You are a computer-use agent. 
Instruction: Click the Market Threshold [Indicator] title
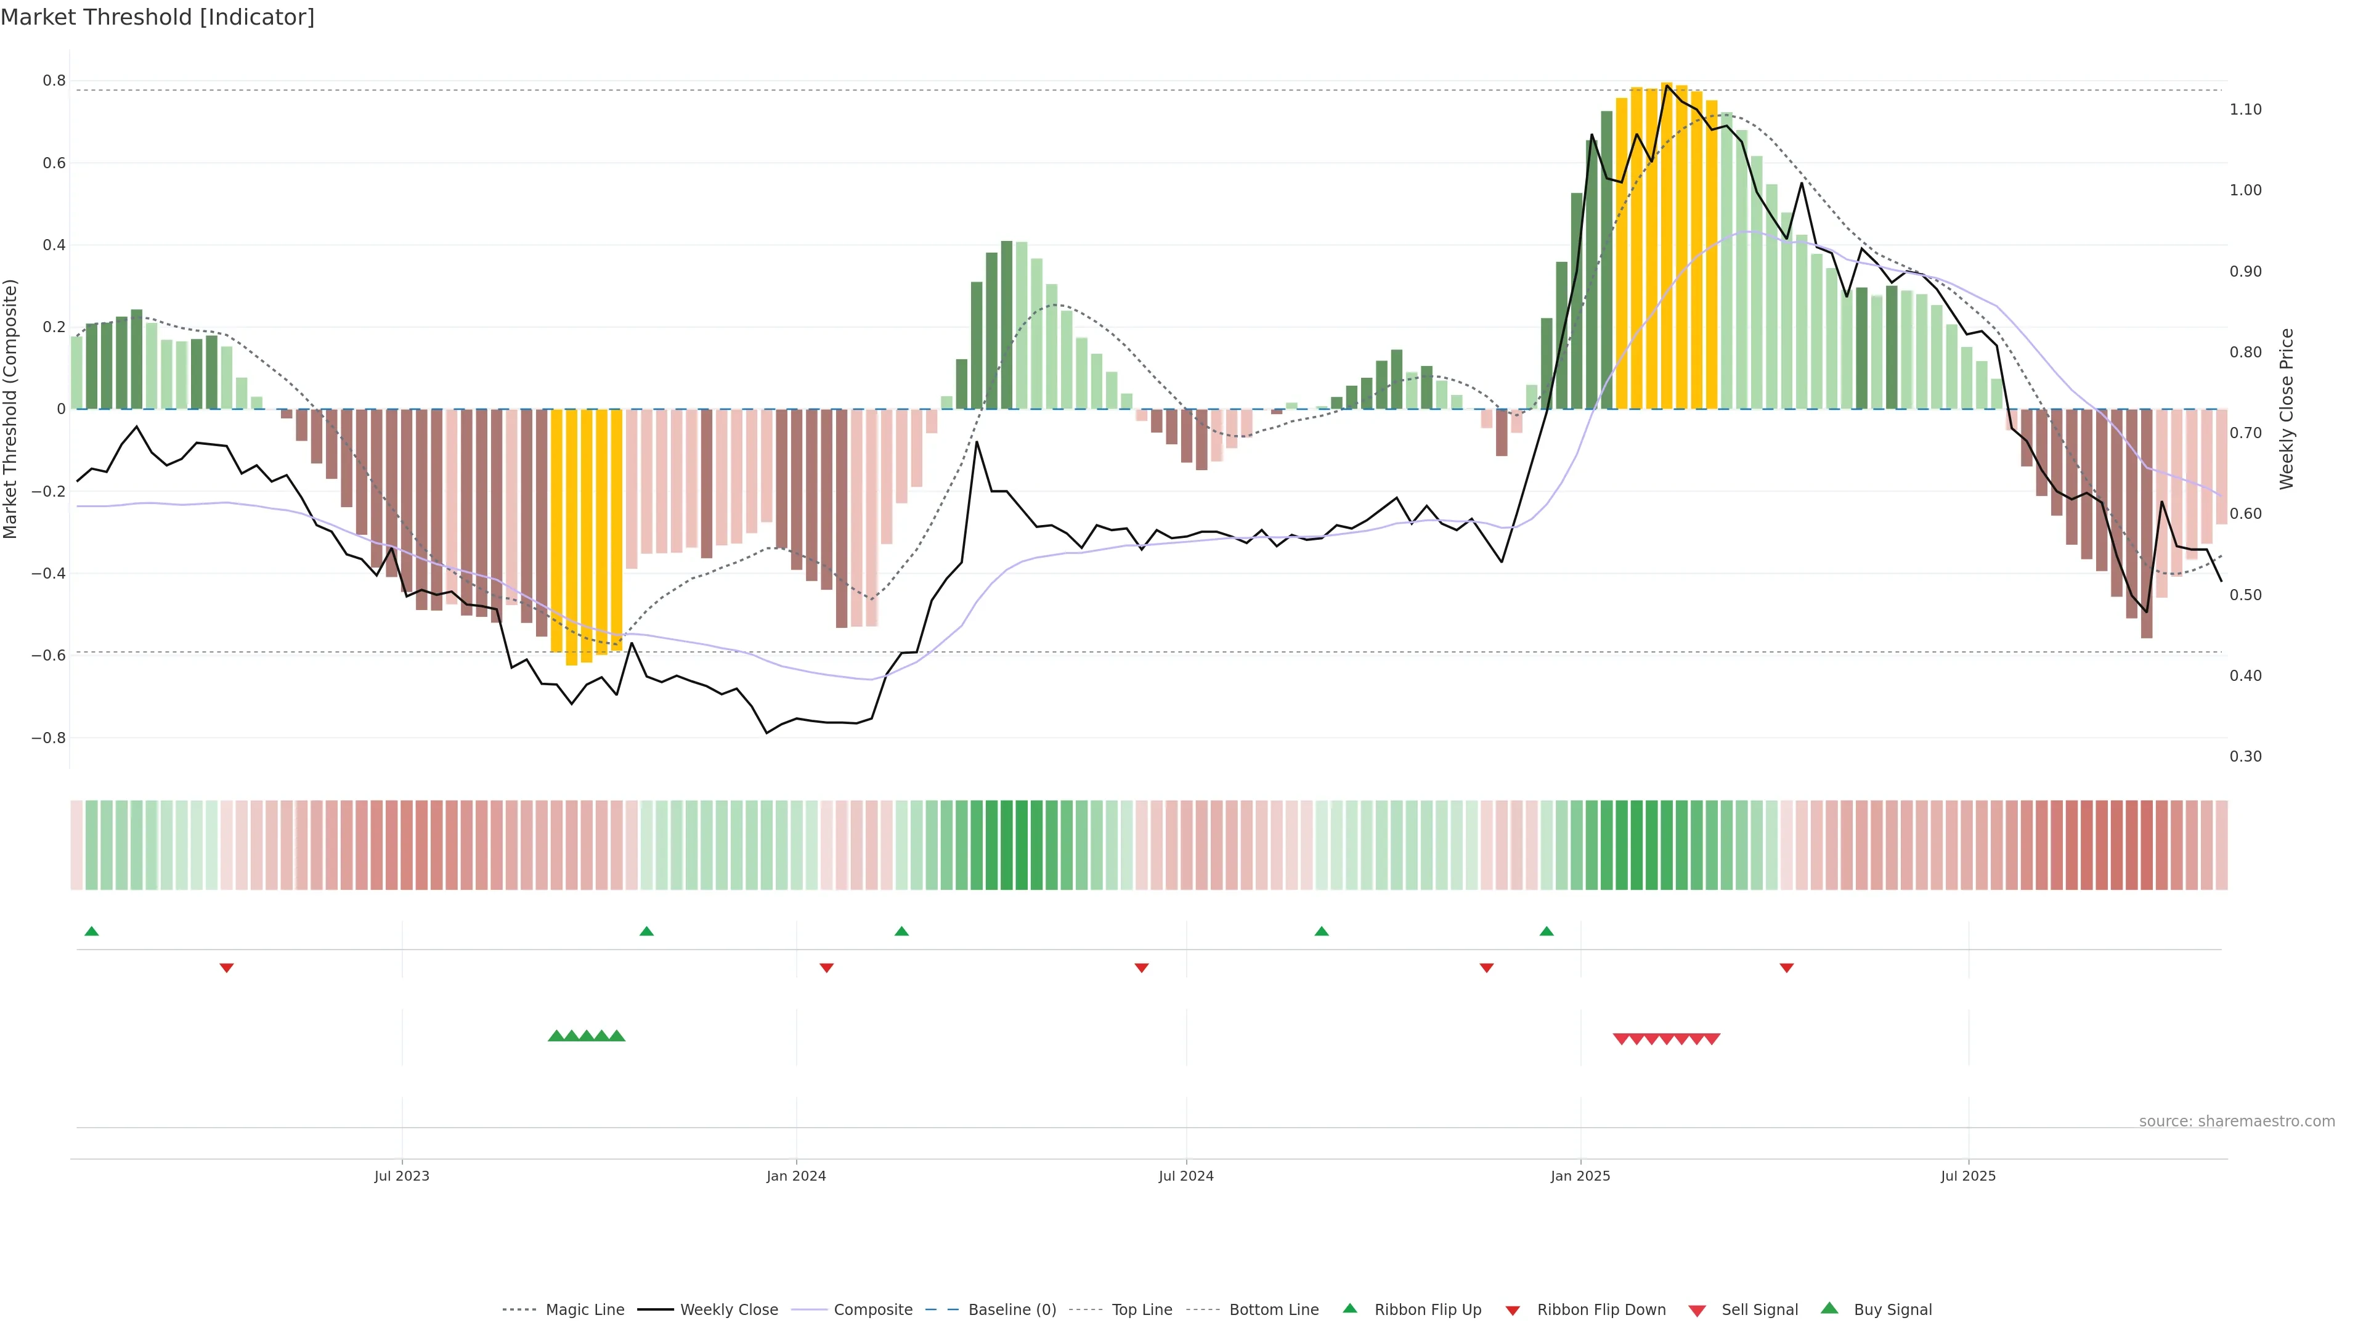coord(157,17)
